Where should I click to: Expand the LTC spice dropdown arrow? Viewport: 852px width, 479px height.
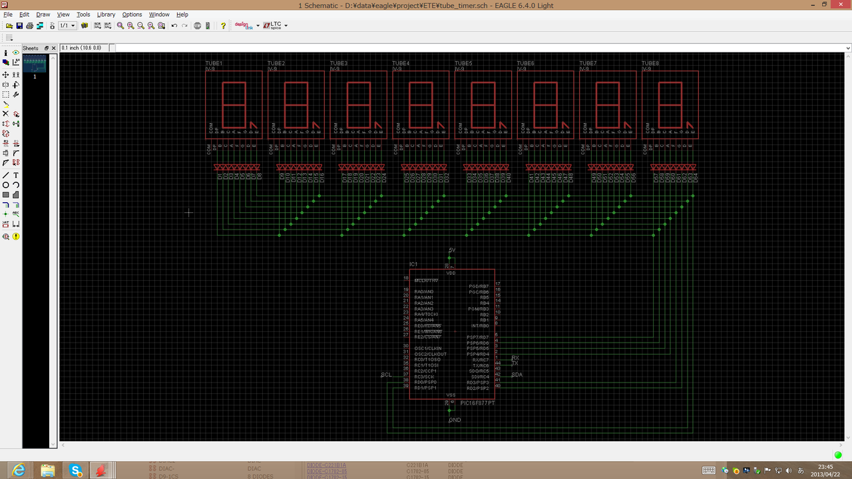pyautogui.click(x=286, y=26)
